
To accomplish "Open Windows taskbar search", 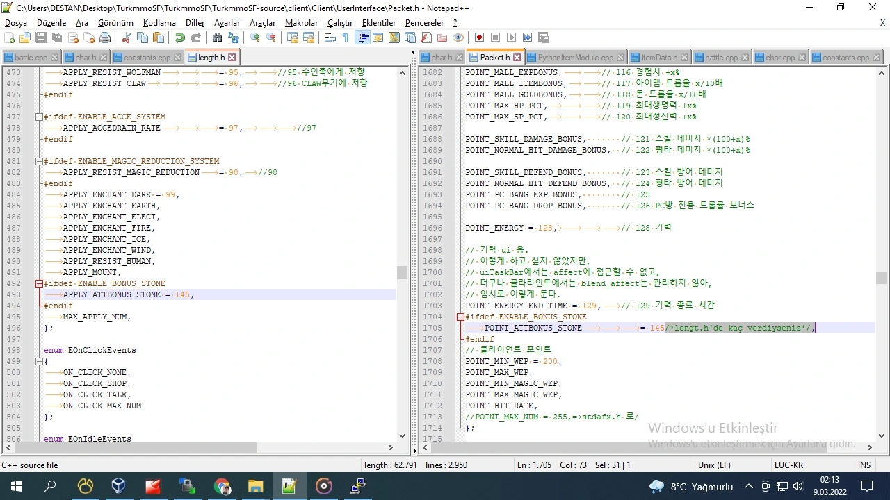I will click(50, 486).
